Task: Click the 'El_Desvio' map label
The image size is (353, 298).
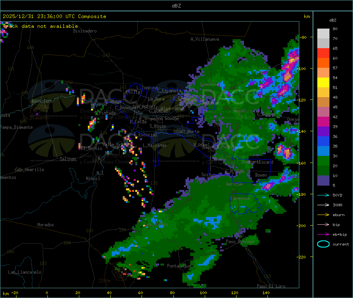Action: [92, 148]
